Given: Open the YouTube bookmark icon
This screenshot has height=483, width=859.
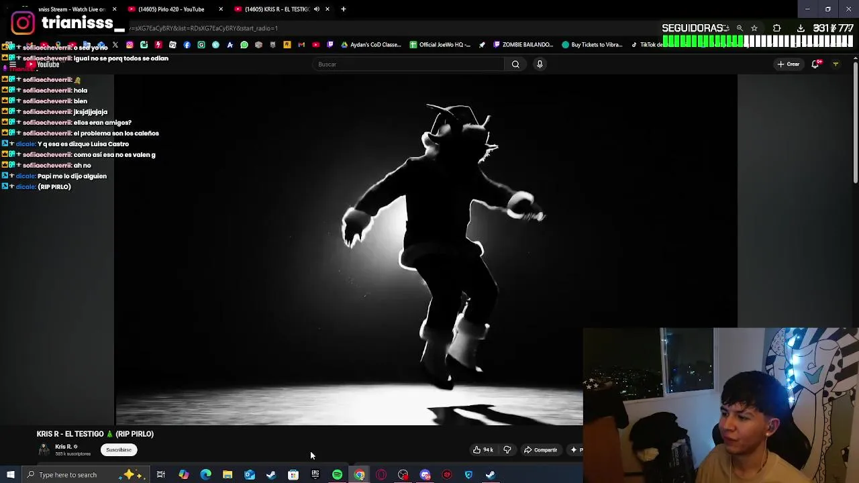Looking at the screenshot, I should pos(315,45).
